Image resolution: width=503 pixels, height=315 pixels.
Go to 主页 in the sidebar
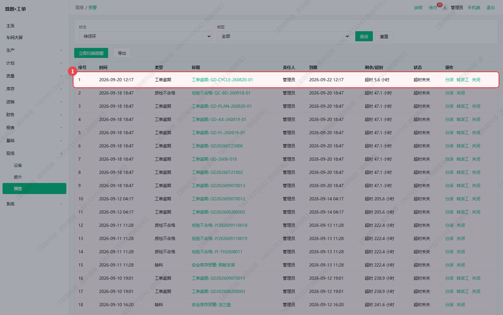[x=34, y=26]
